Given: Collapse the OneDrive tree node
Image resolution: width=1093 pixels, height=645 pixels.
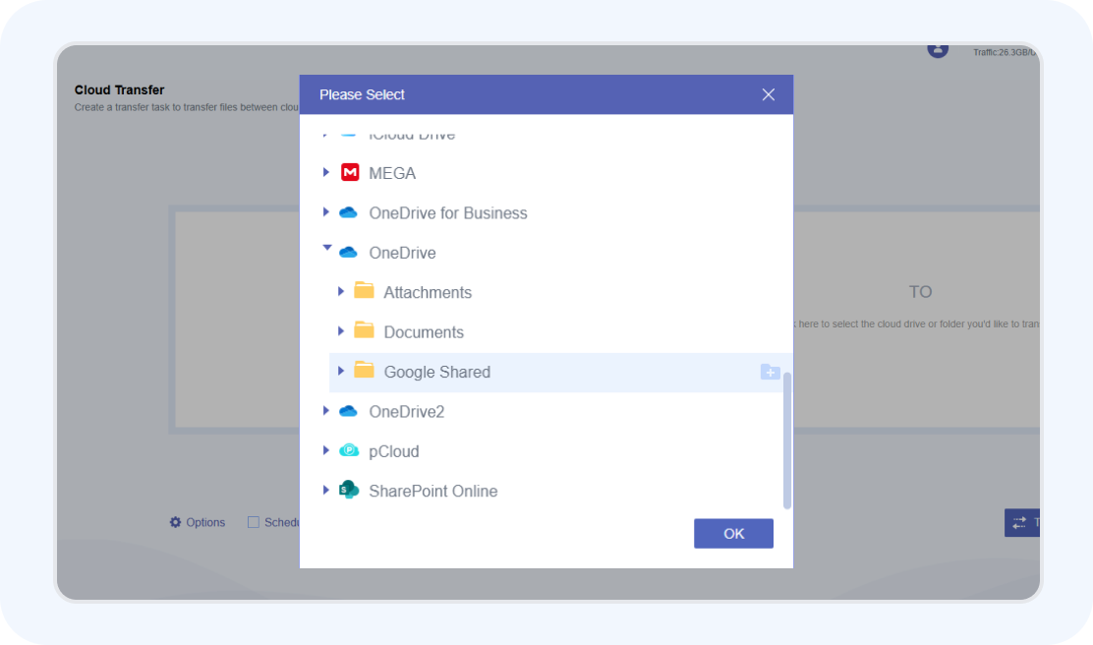Looking at the screenshot, I should 327,248.
